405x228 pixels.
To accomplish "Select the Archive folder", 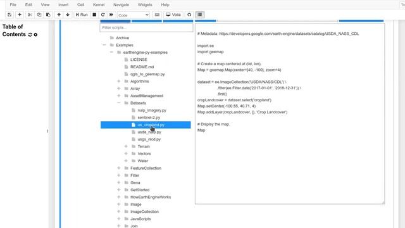I will [122, 38].
